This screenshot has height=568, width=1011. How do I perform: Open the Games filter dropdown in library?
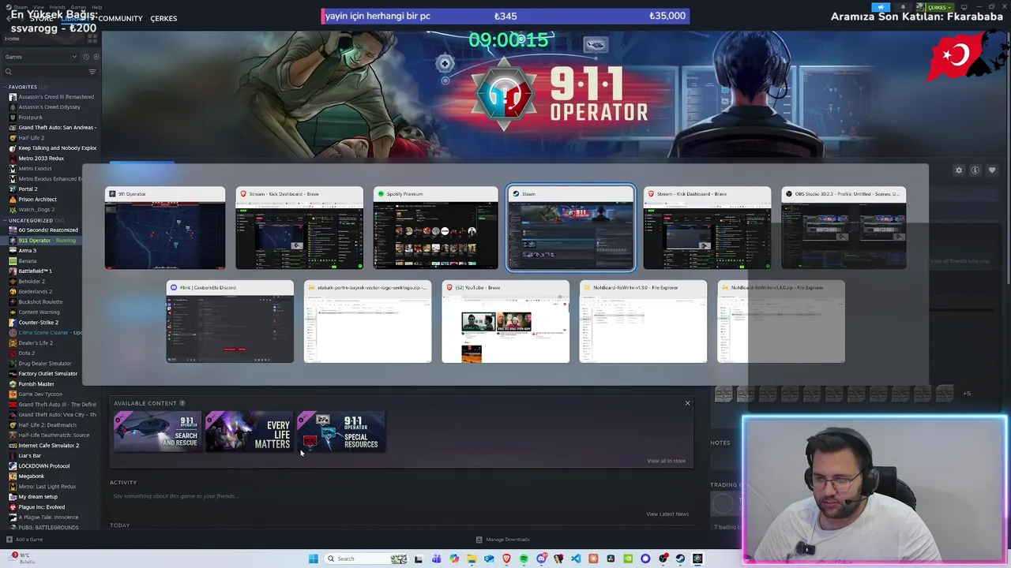[40, 57]
